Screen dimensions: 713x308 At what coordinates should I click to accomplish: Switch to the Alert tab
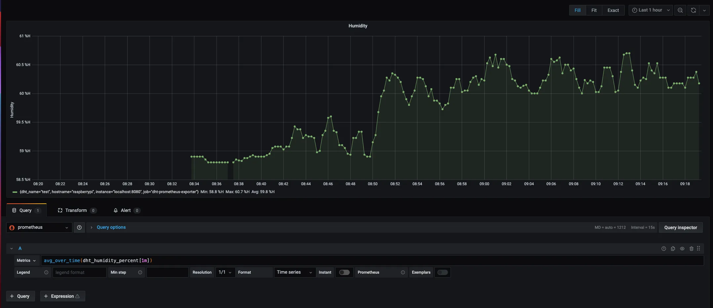coord(127,210)
